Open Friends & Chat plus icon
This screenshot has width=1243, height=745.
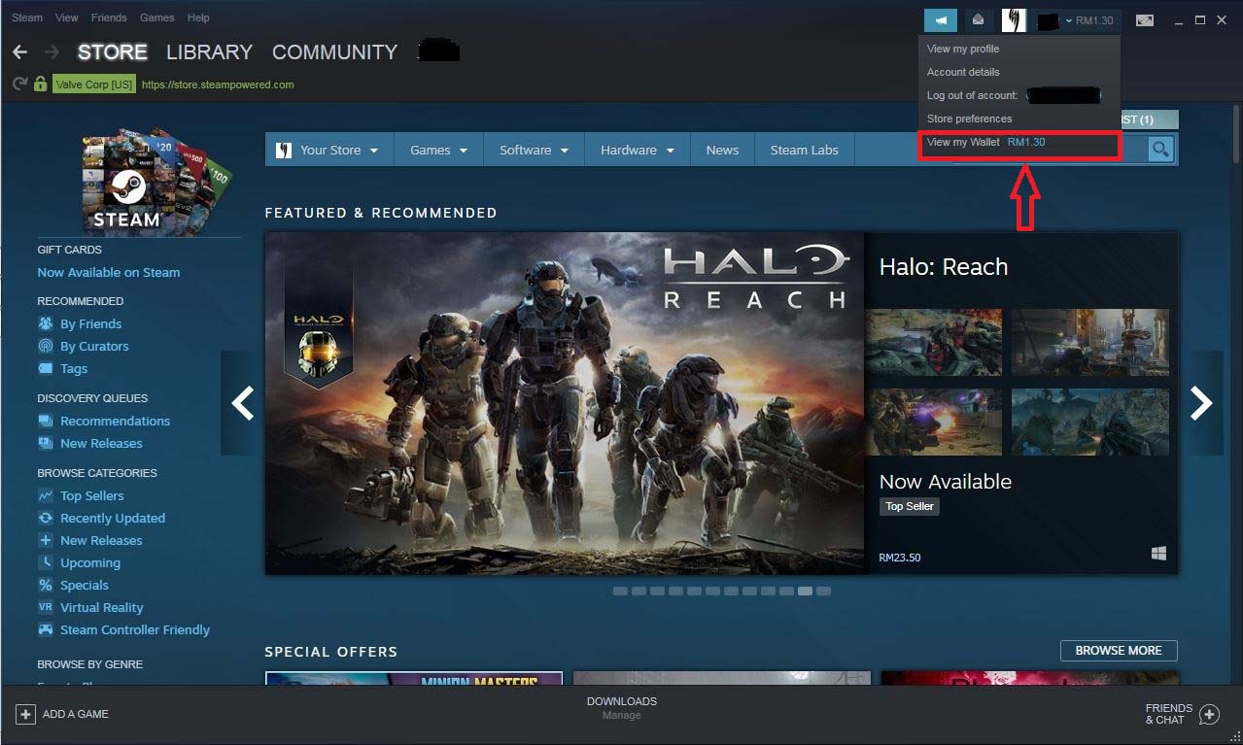pos(1209,715)
